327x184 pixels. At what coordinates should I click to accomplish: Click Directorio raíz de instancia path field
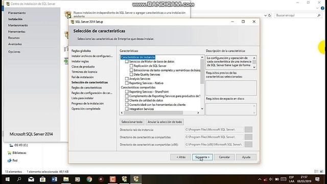(x=214, y=129)
